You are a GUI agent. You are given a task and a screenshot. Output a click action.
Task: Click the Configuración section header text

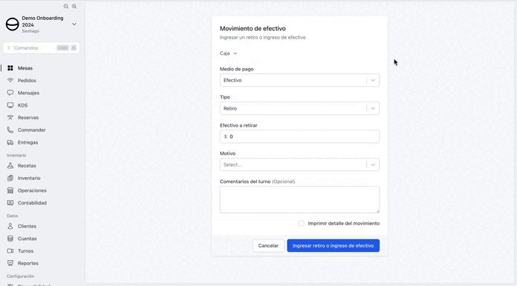point(21,276)
